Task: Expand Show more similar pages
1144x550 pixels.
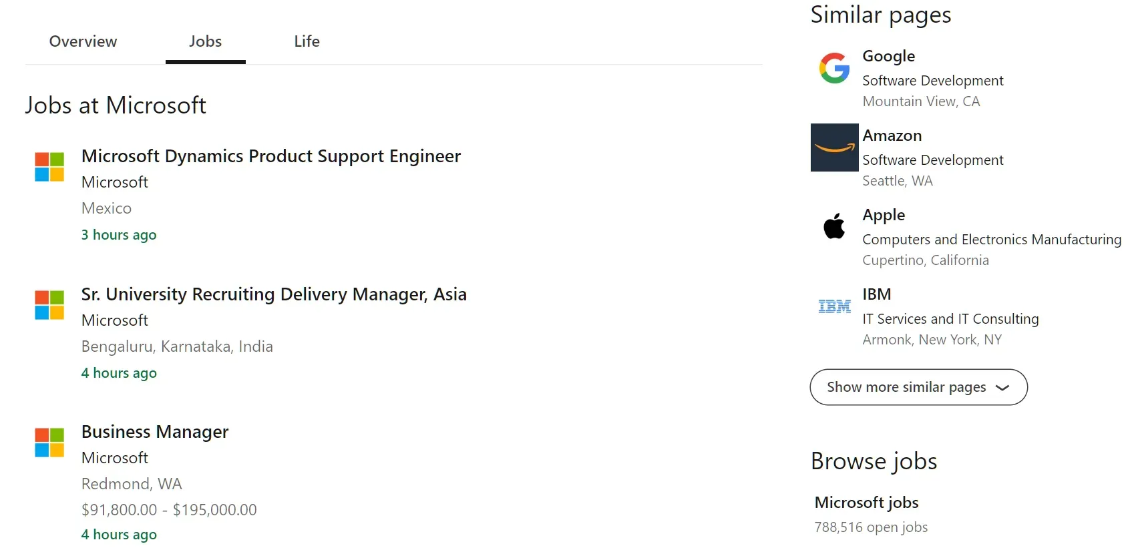Action: pyautogui.click(x=918, y=387)
